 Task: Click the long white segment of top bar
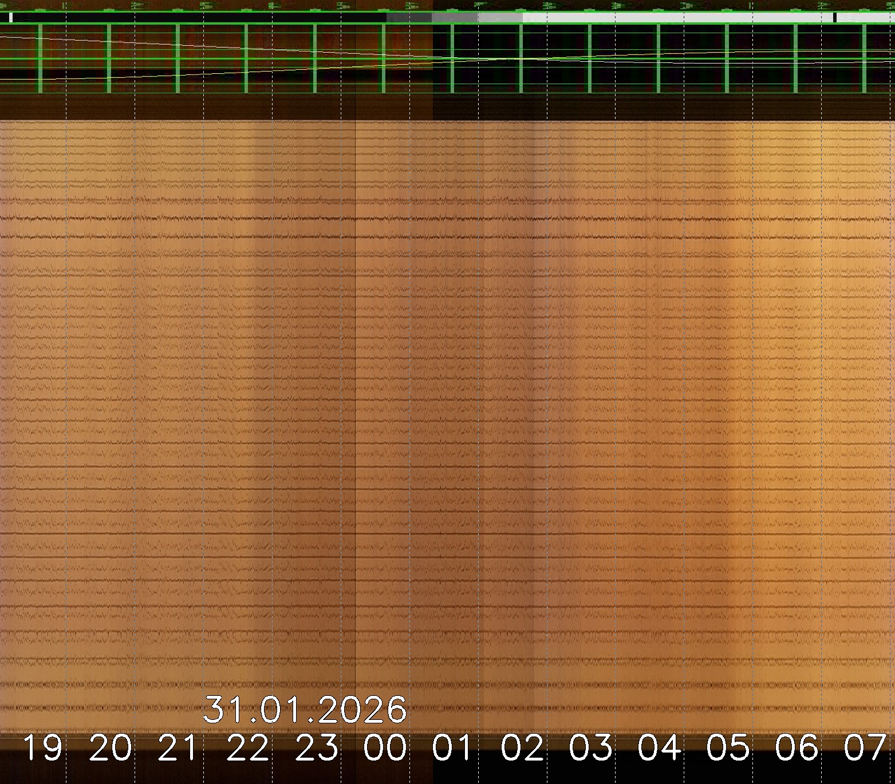point(676,18)
